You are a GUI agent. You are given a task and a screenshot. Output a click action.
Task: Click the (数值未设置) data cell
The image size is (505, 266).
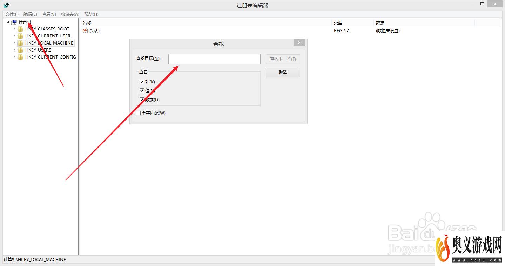tap(388, 31)
